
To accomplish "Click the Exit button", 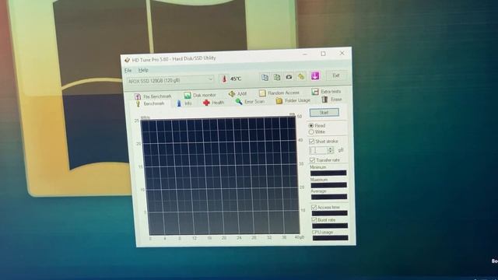I will click(x=336, y=75).
